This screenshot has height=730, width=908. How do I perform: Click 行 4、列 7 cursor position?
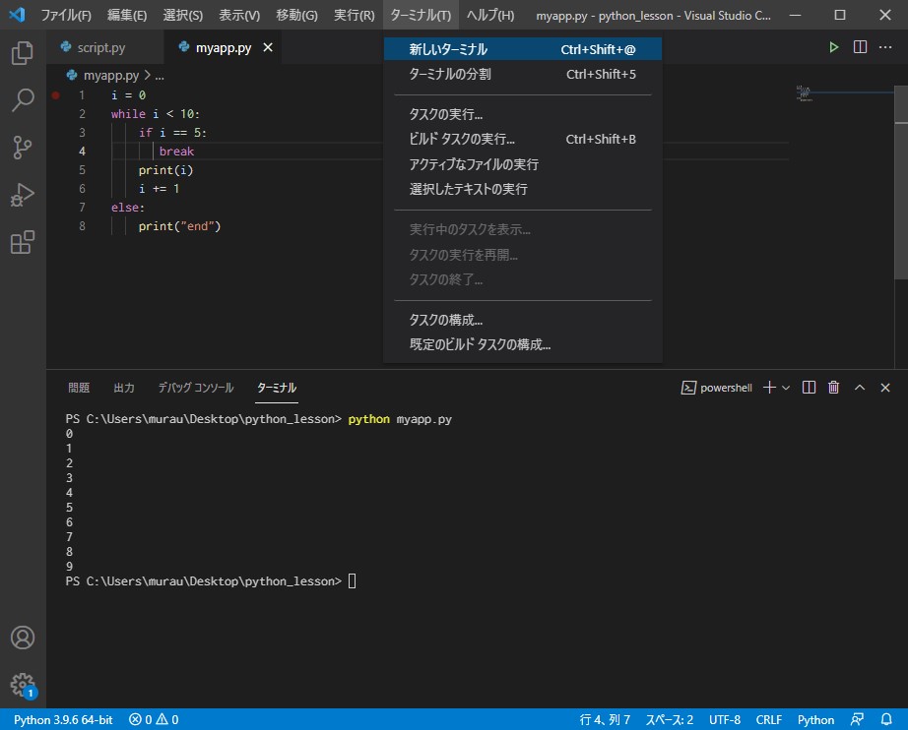point(605,719)
